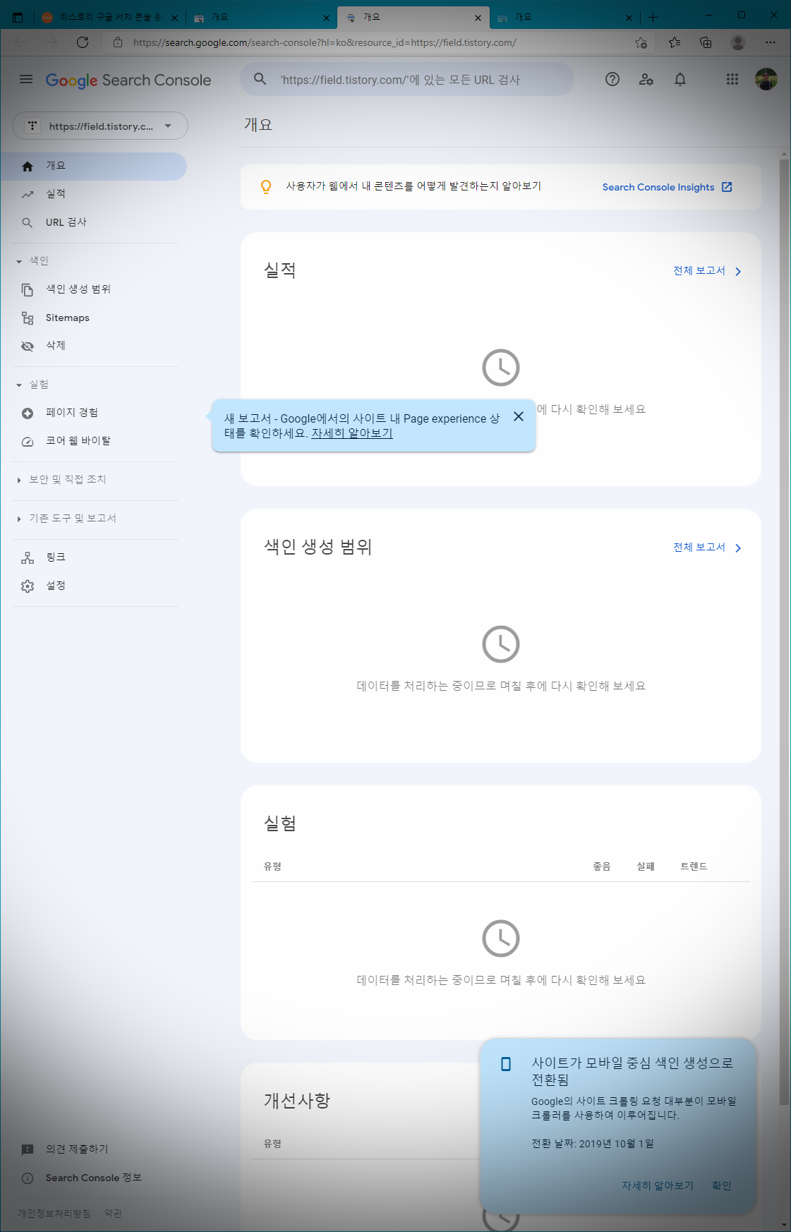Open 전체 보고서 for 실적 card
791x1232 pixels.
pos(707,271)
